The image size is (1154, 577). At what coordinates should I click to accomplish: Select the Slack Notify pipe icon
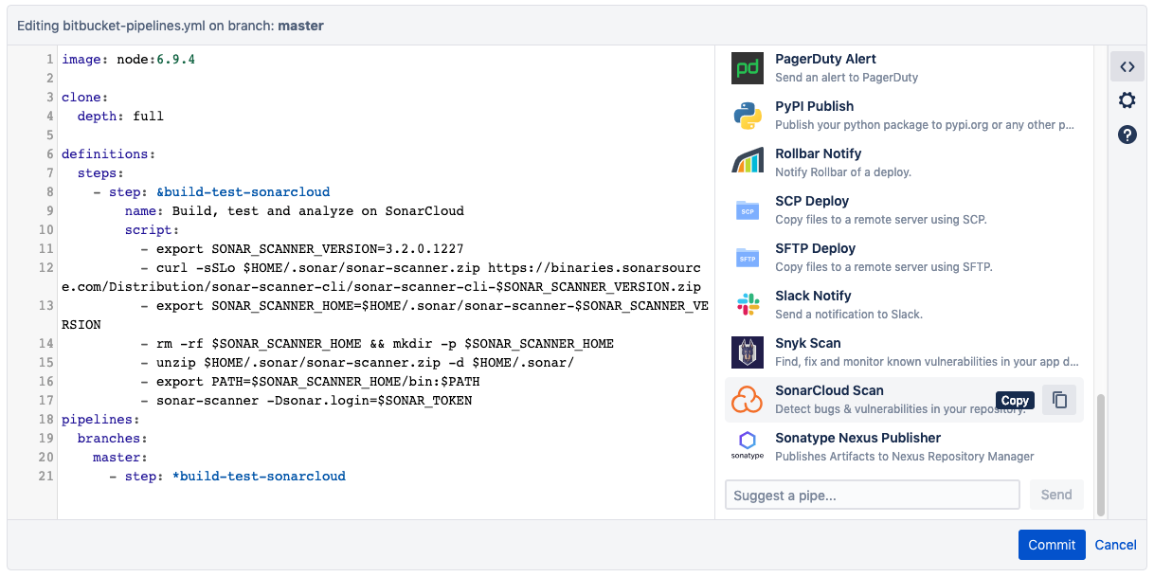(x=747, y=304)
